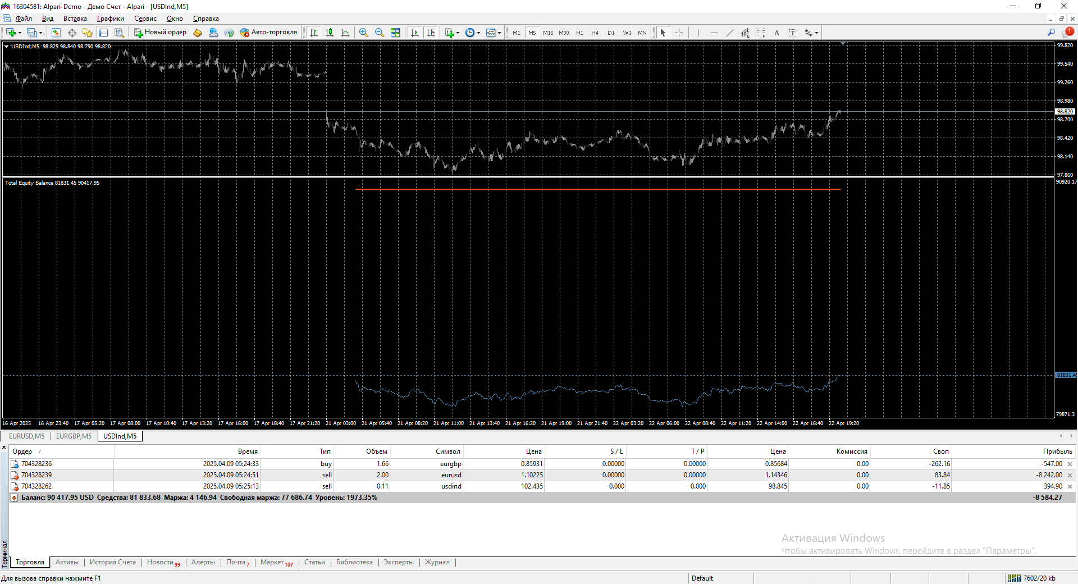This screenshot has width=1078, height=584.
Task: Launch the MetaEditor icon
Action: coord(198,33)
